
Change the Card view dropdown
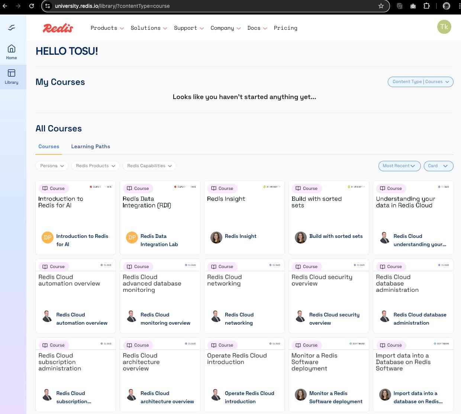point(438,166)
